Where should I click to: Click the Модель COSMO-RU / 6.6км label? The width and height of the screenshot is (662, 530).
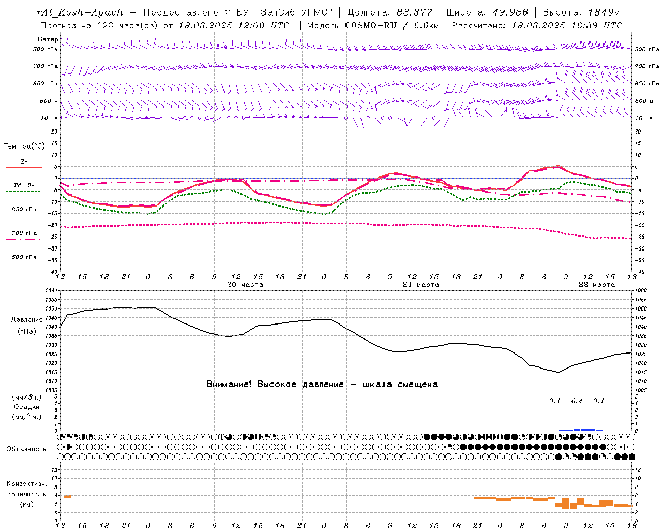pyautogui.click(x=372, y=25)
